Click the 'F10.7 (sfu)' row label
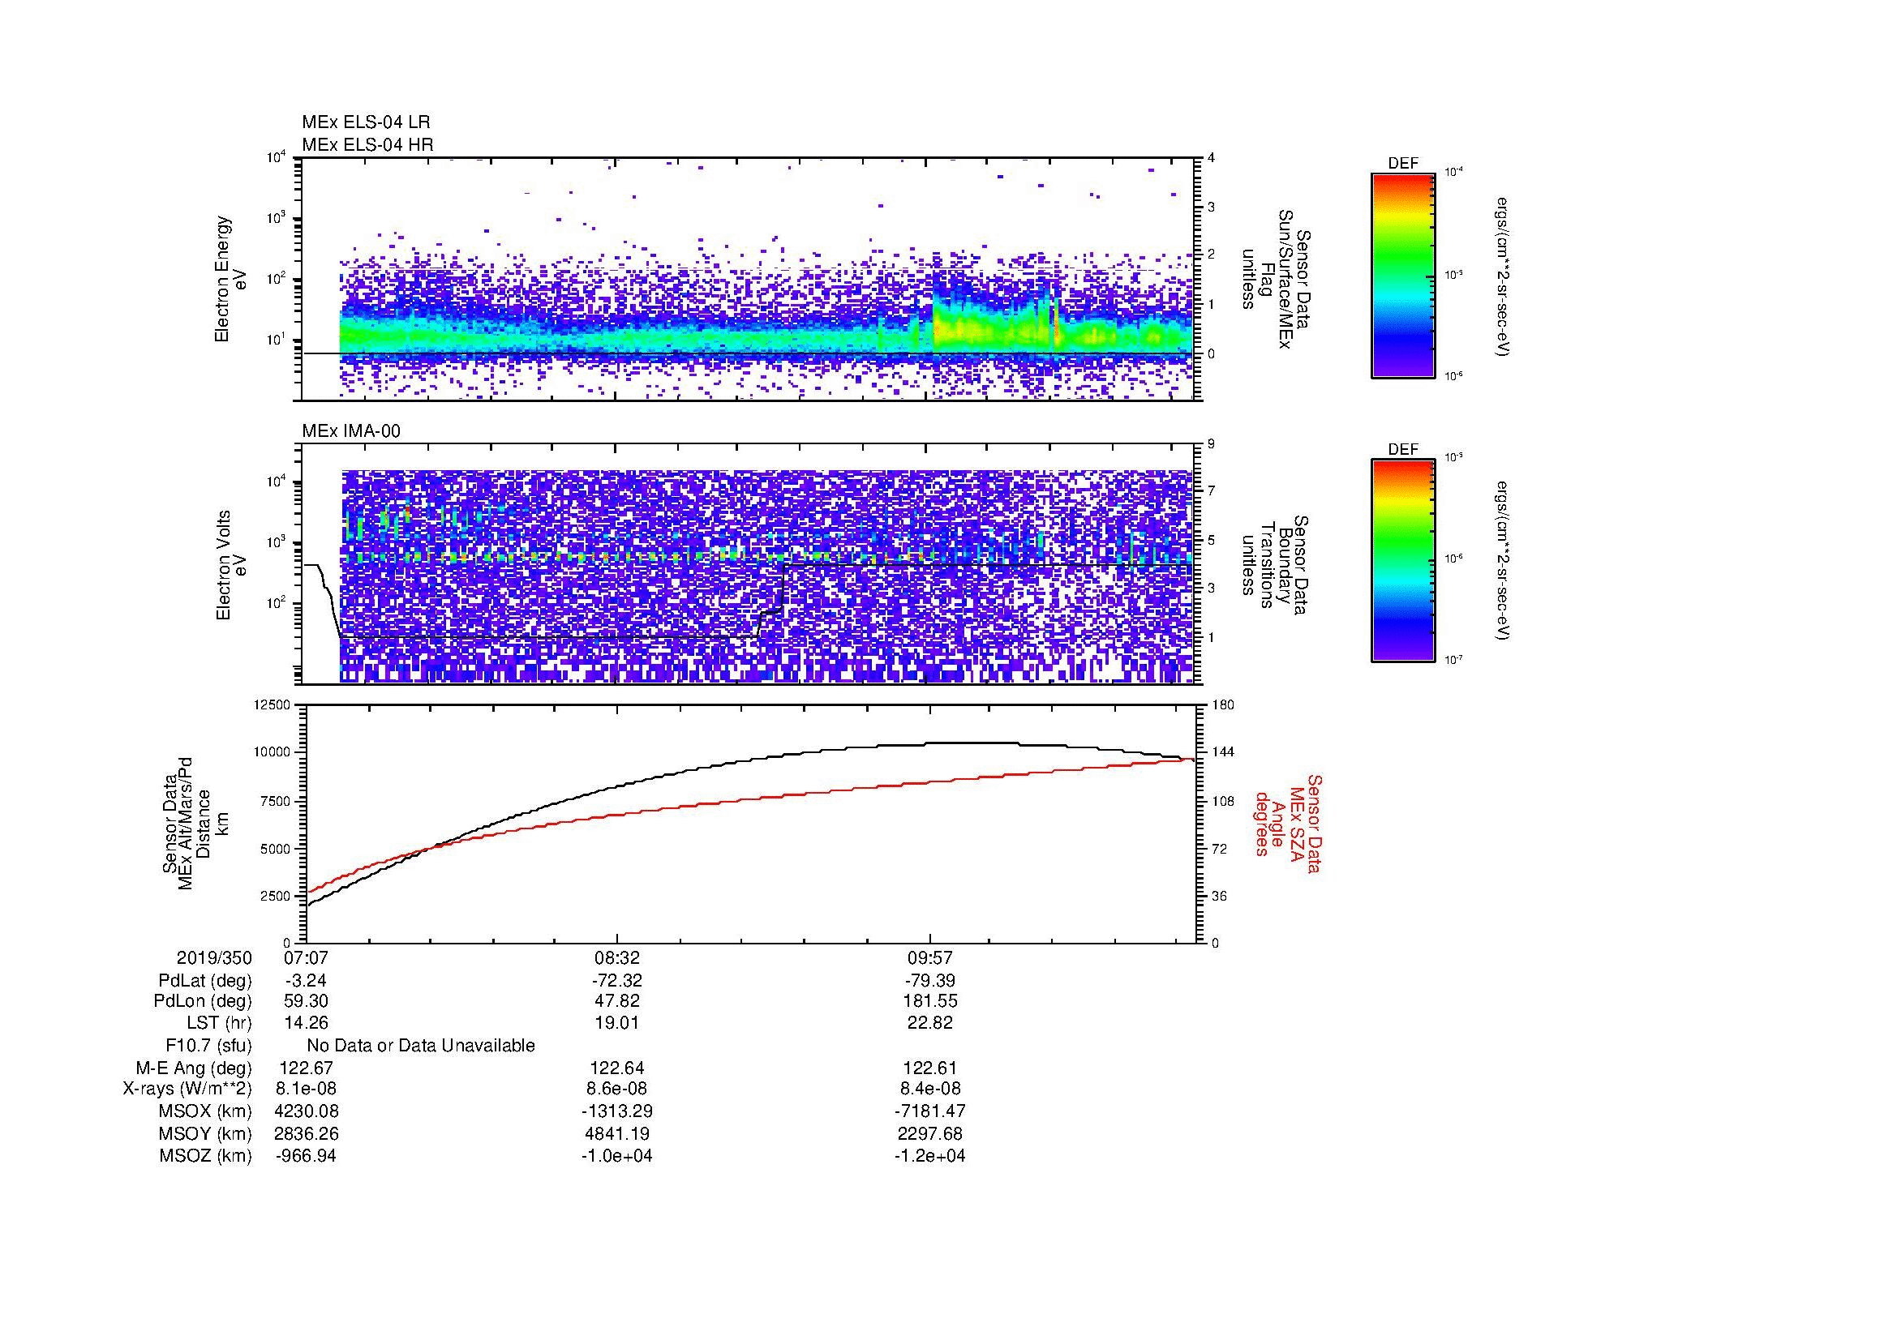This screenshot has height=1340, width=1897. tap(208, 1045)
